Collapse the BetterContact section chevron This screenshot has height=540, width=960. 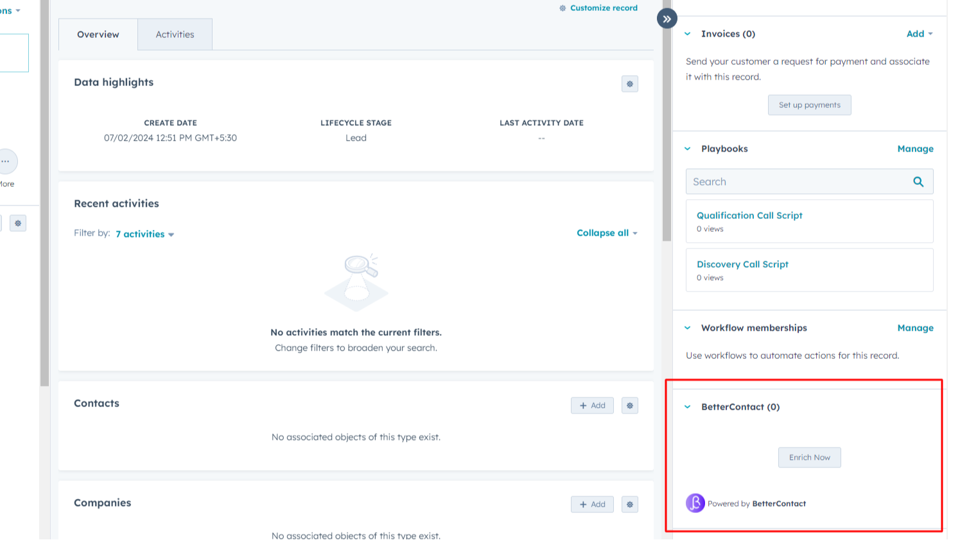pos(688,407)
